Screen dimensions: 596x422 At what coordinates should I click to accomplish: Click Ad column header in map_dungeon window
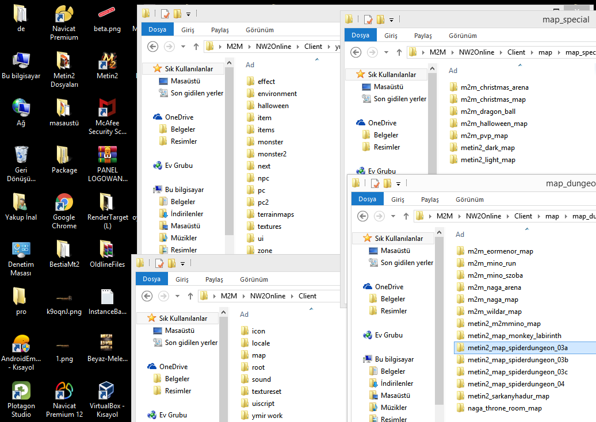[x=460, y=235]
